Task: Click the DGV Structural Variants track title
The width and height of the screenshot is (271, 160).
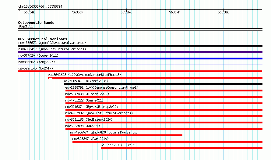Action: click(43, 39)
